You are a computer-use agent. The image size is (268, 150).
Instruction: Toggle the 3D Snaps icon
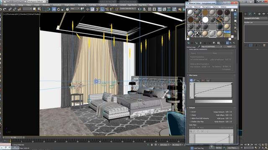pos(98,9)
